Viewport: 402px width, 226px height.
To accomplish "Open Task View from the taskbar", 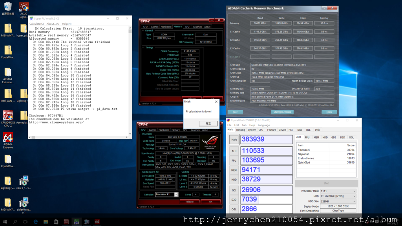I will pos(25,222).
